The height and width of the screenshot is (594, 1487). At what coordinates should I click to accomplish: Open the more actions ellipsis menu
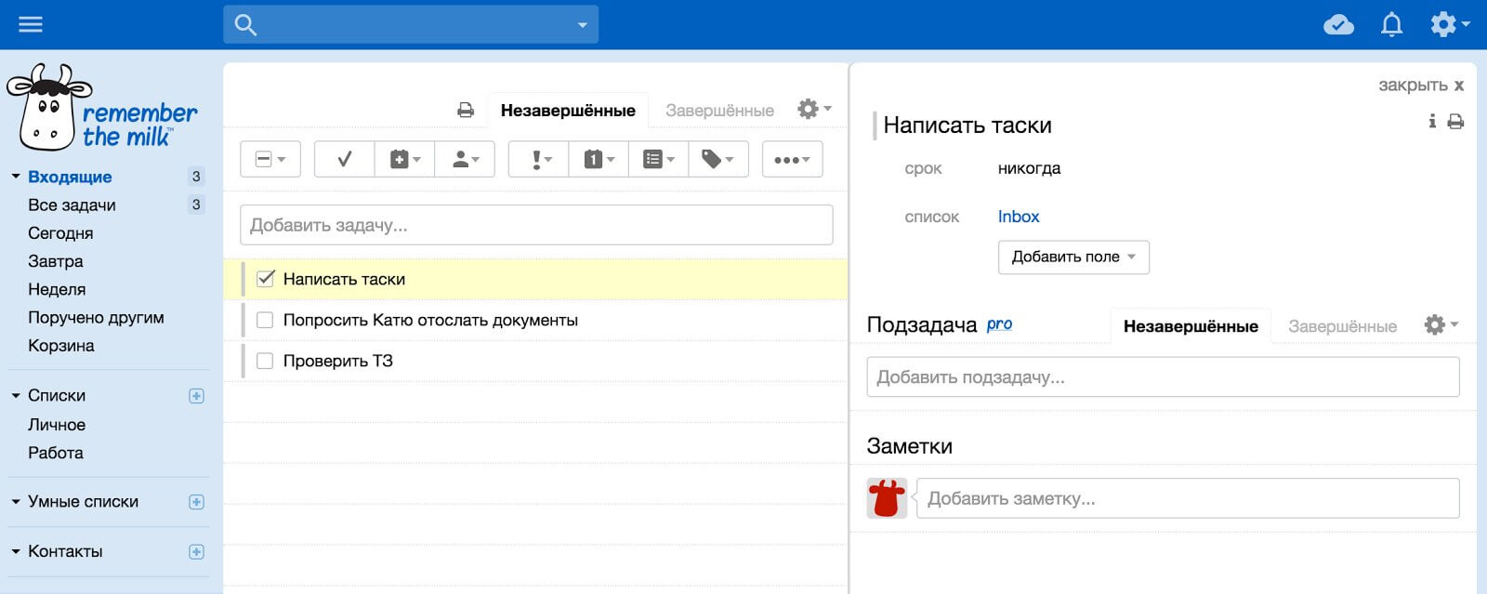pos(793,159)
